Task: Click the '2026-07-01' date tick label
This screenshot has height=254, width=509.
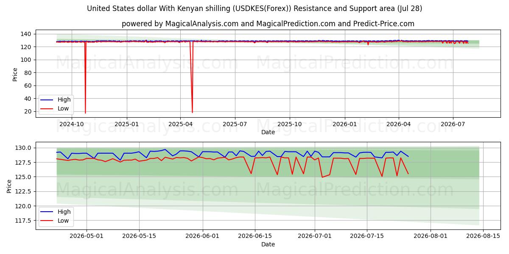Action: pos(315,236)
